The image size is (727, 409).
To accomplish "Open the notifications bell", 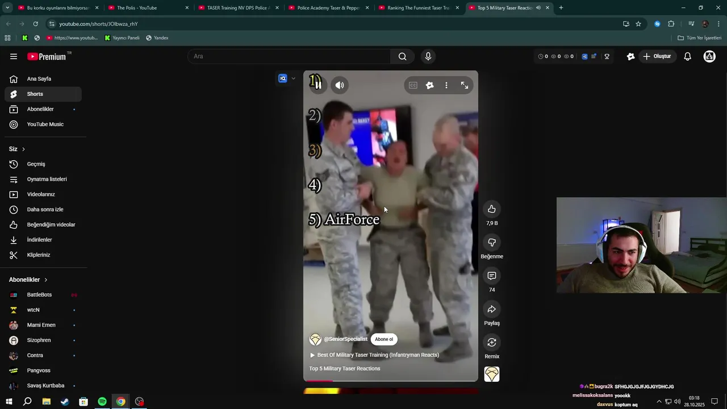I will [687, 56].
